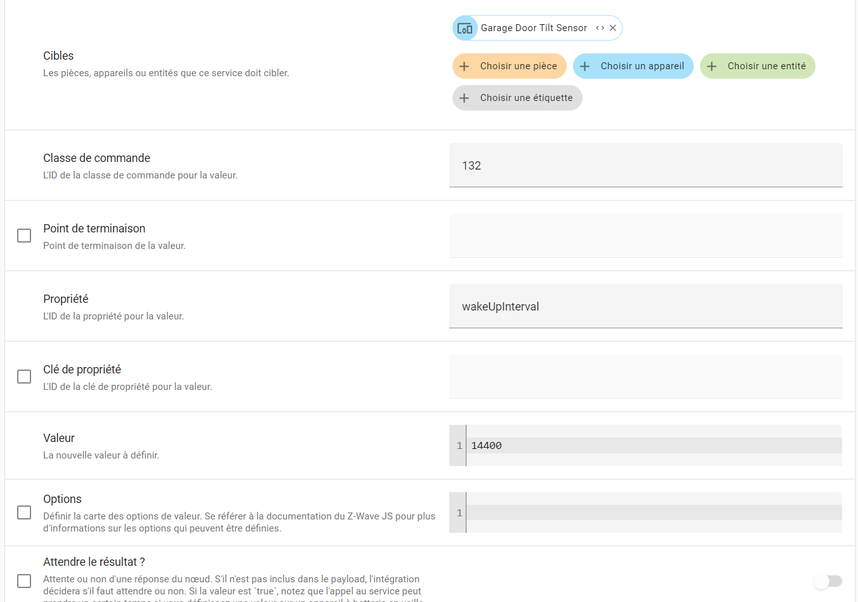Toggle the Attendre le résultat switch
The image size is (858, 602).
pos(828,581)
